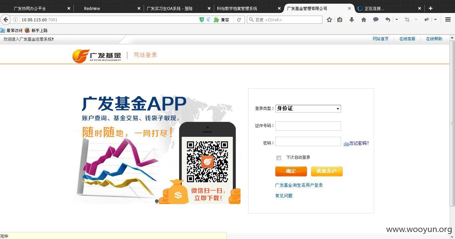Screen dimensions: 455x239
Task: Click the soft keyboard icon beside password
Action: pos(346,144)
